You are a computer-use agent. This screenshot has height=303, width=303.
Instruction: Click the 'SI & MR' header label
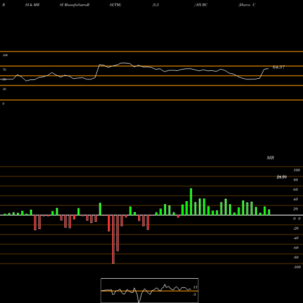click(32, 5)
